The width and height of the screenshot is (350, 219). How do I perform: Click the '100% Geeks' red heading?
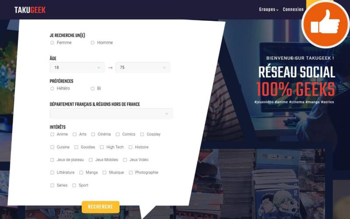[296, 89]
